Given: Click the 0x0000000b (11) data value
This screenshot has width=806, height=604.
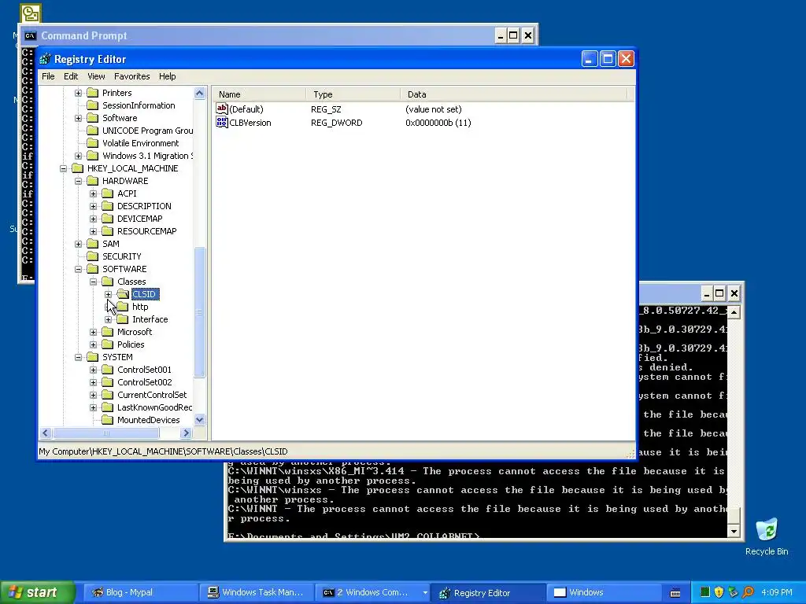Looking at the screenshot, I should [438, 123].
